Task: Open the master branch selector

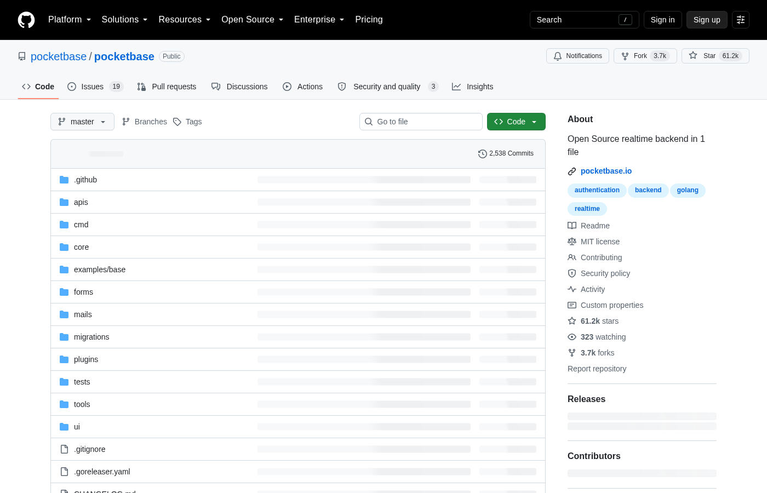Action: pyautogui.click(x=82, y=122)
